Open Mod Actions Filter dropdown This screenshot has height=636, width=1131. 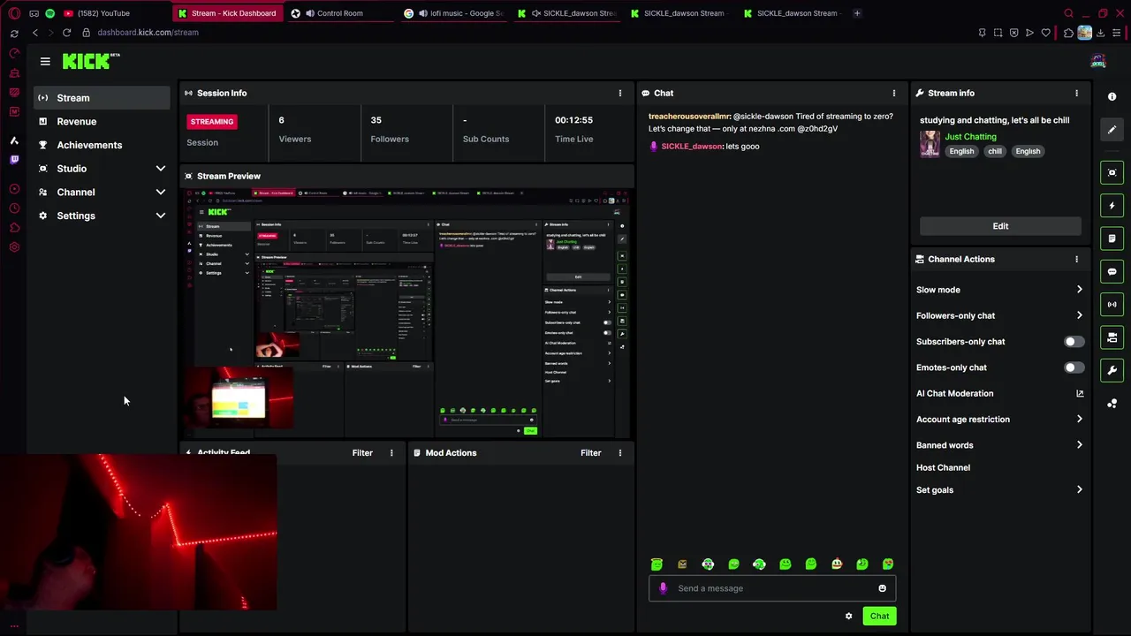(591, 453)
